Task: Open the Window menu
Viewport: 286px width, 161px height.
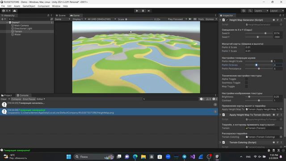Action: click(x=56, y=6)
